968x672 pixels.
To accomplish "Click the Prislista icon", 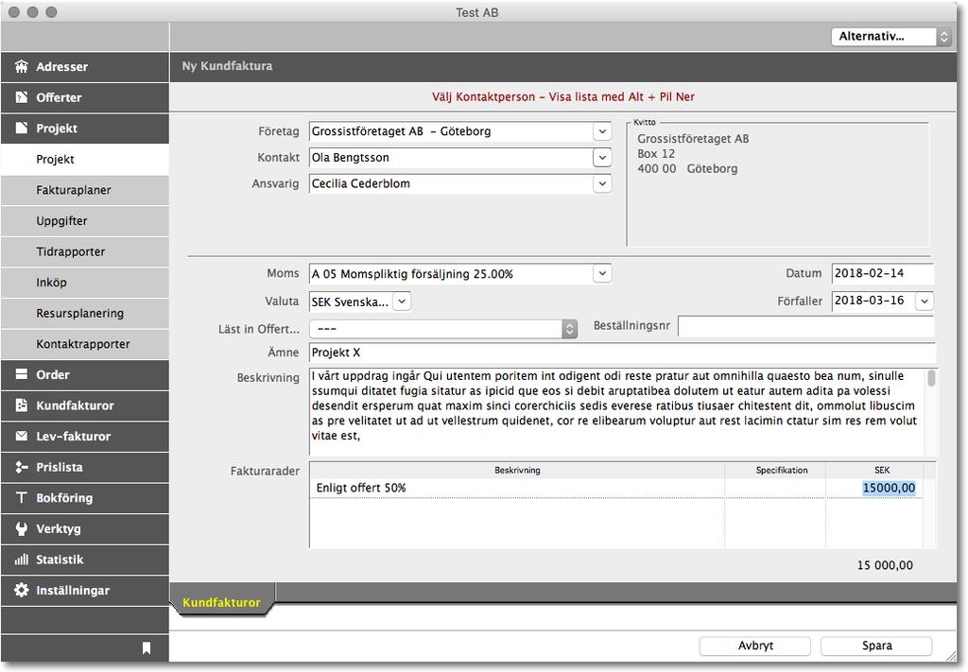I will click(22, 467).
